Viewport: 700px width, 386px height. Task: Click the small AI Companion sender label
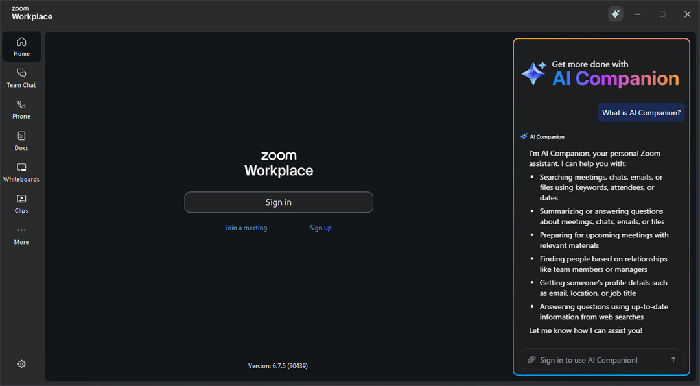tap(547, 137)
